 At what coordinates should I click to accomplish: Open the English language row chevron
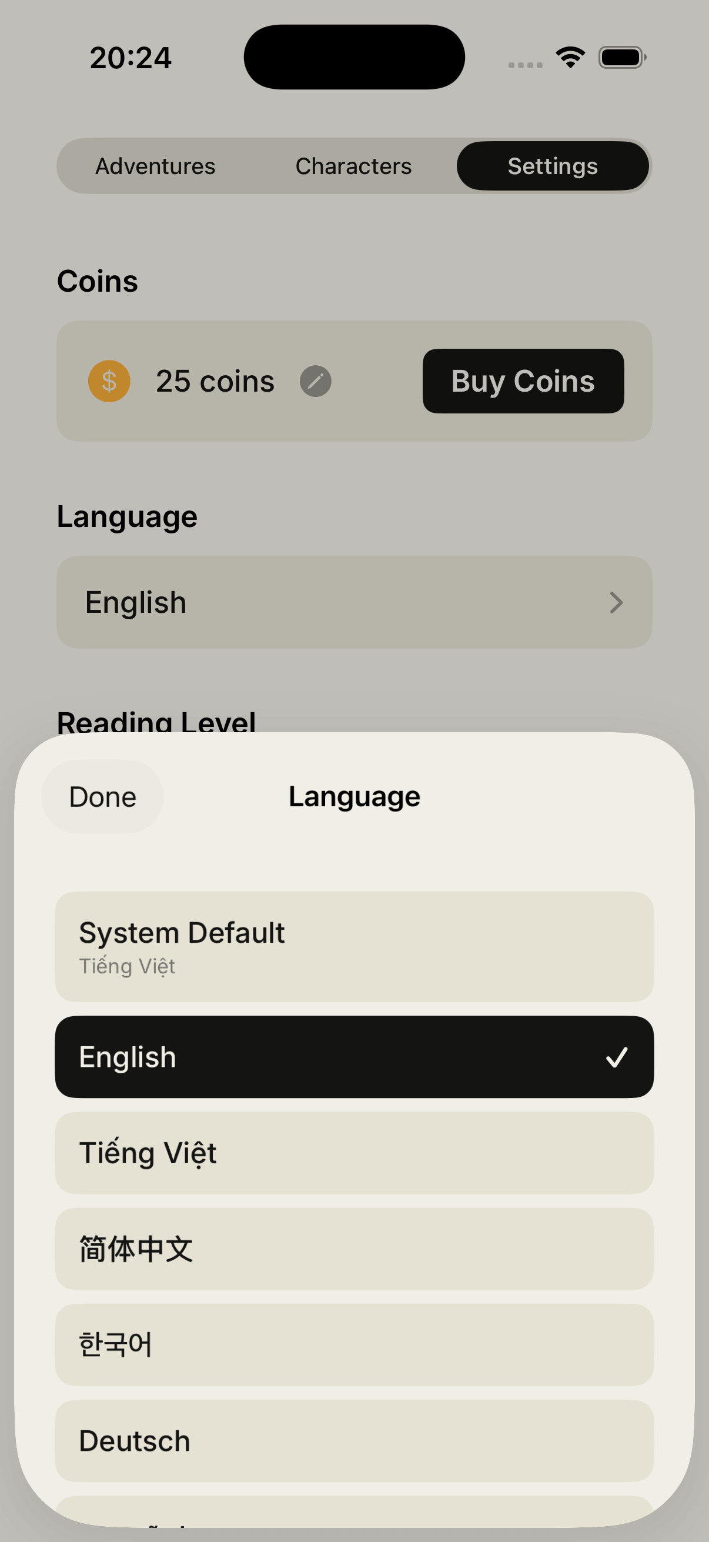[616, 602]
